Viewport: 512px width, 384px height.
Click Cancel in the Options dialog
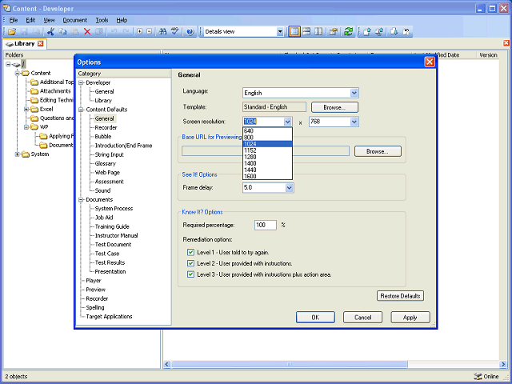coord(362,318)
